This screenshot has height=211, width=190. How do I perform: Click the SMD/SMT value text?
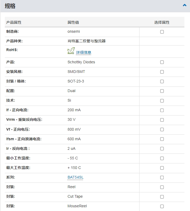76,72
